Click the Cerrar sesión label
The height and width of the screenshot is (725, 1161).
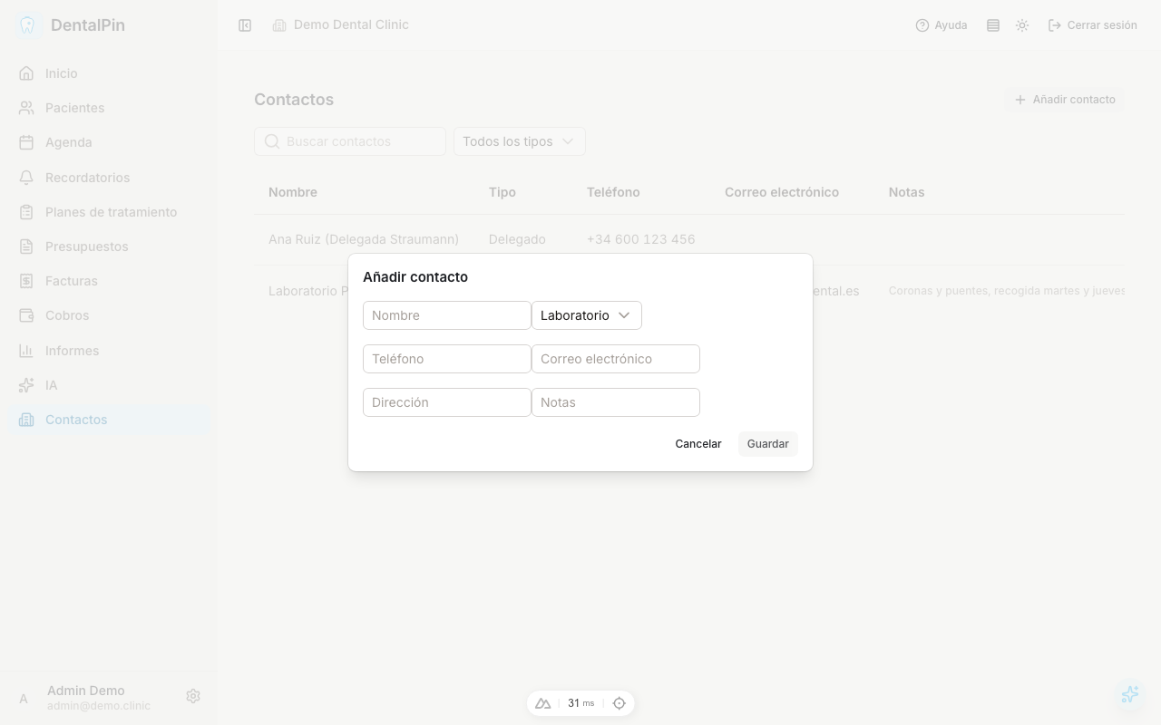(x=1102, y=25)
